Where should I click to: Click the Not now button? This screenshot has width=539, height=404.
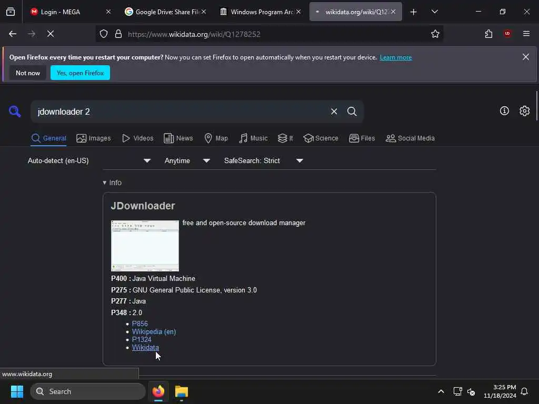[28, 73]
